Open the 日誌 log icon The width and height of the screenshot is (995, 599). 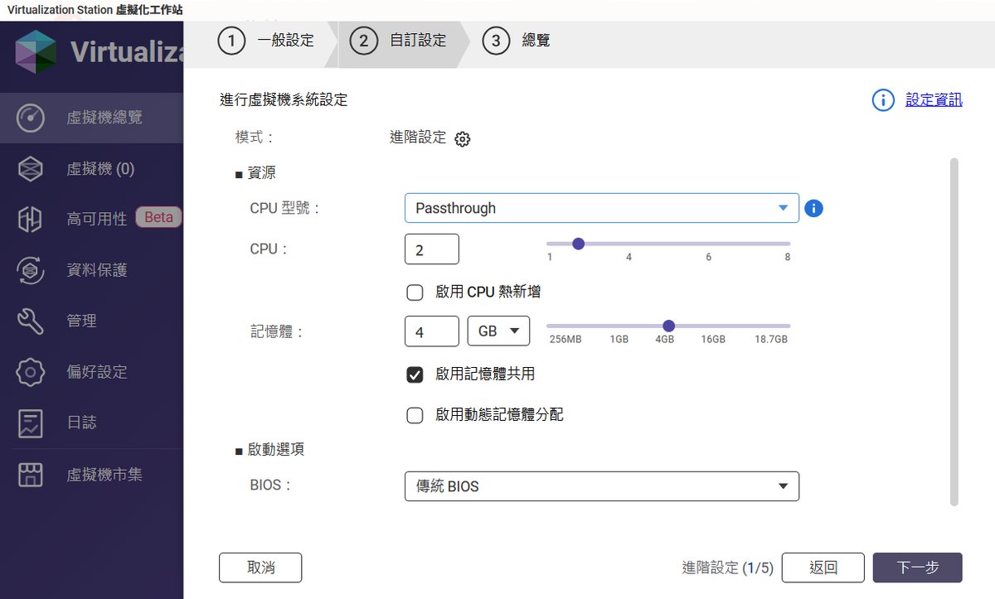(31, 423)
